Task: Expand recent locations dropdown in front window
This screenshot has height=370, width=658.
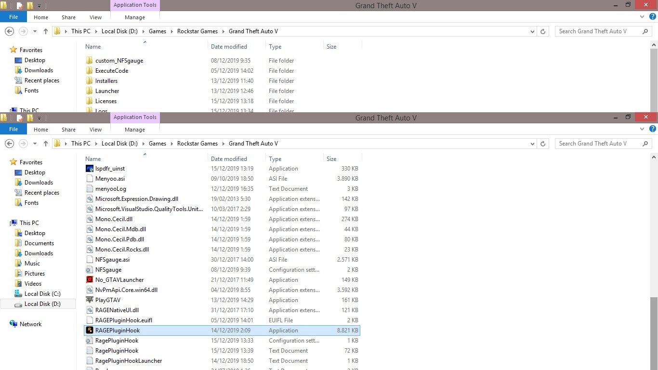Action: 35,144
